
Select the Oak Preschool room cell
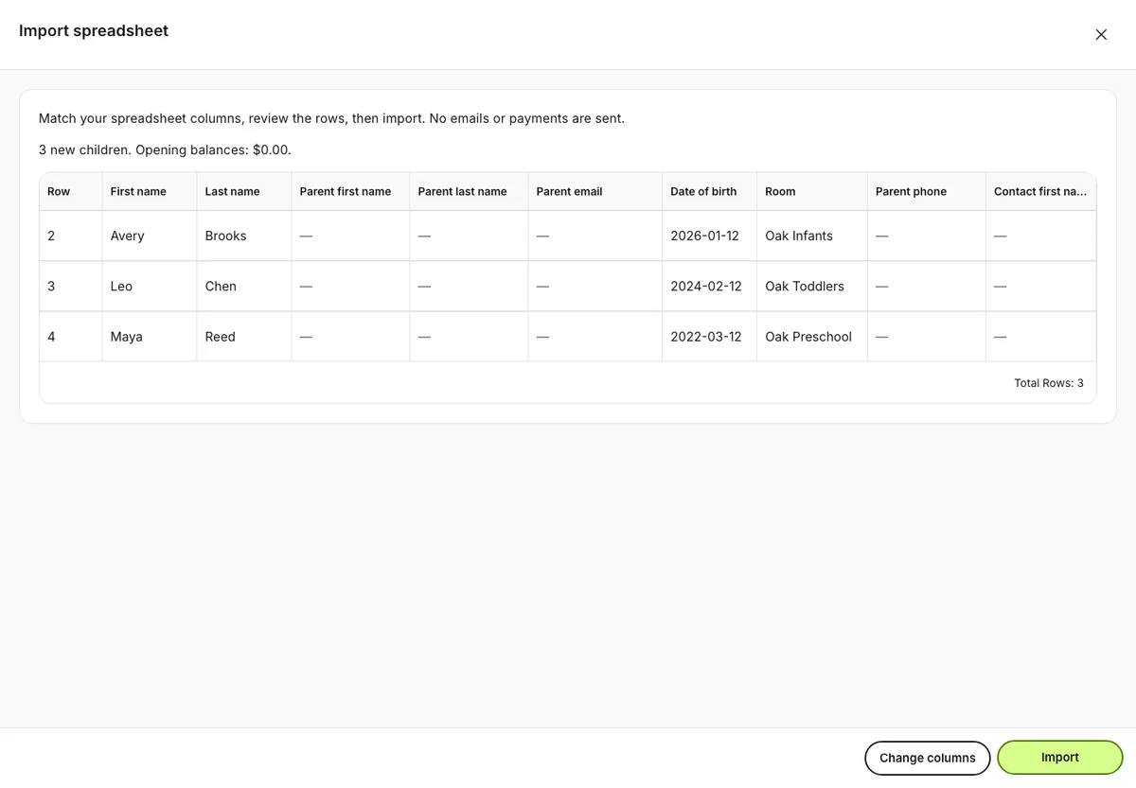(812, 337)
